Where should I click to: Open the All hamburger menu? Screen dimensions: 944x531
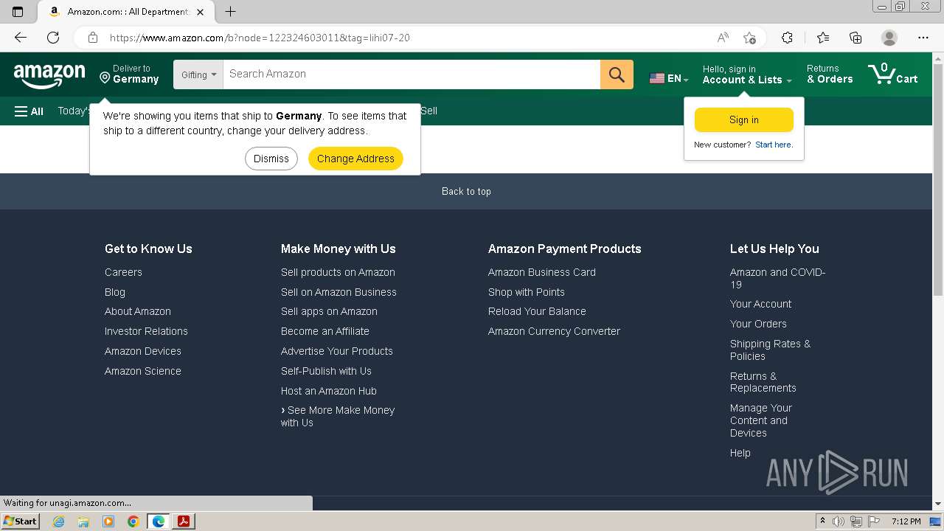pos(29,111)
